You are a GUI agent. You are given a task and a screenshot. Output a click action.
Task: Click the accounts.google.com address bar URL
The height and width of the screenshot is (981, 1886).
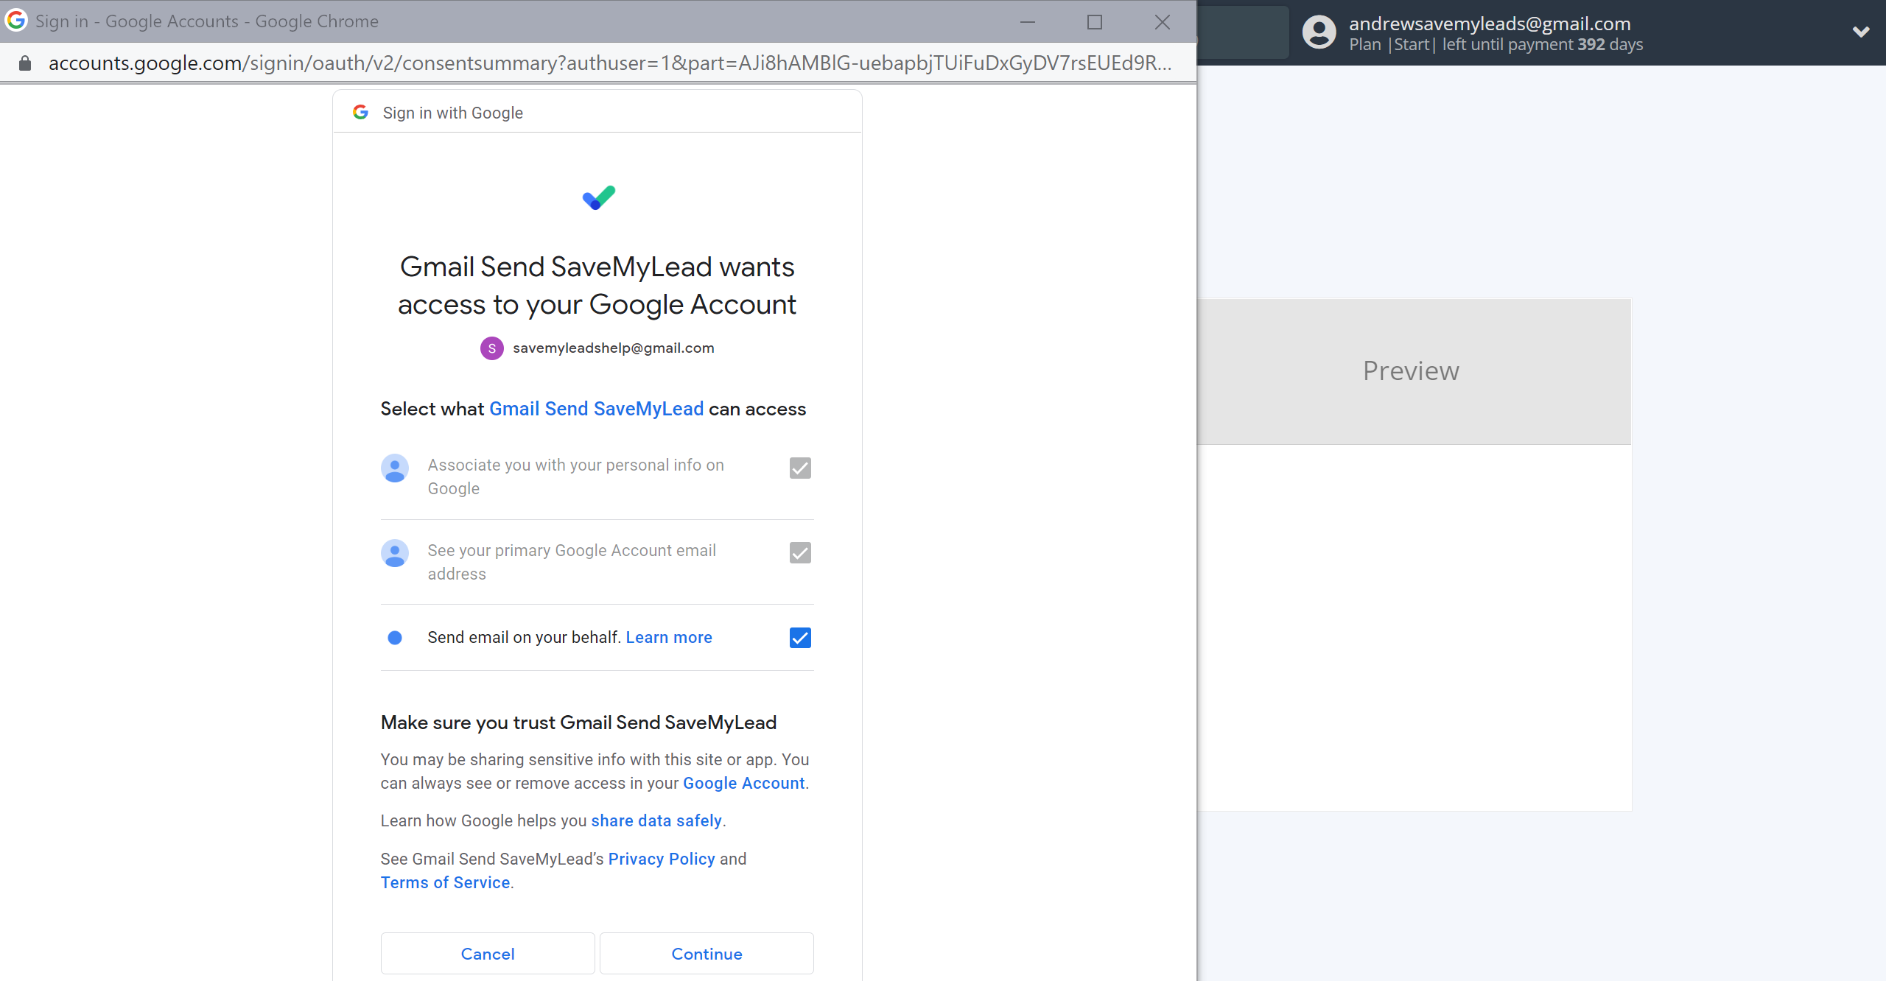[x=610, y=63]
